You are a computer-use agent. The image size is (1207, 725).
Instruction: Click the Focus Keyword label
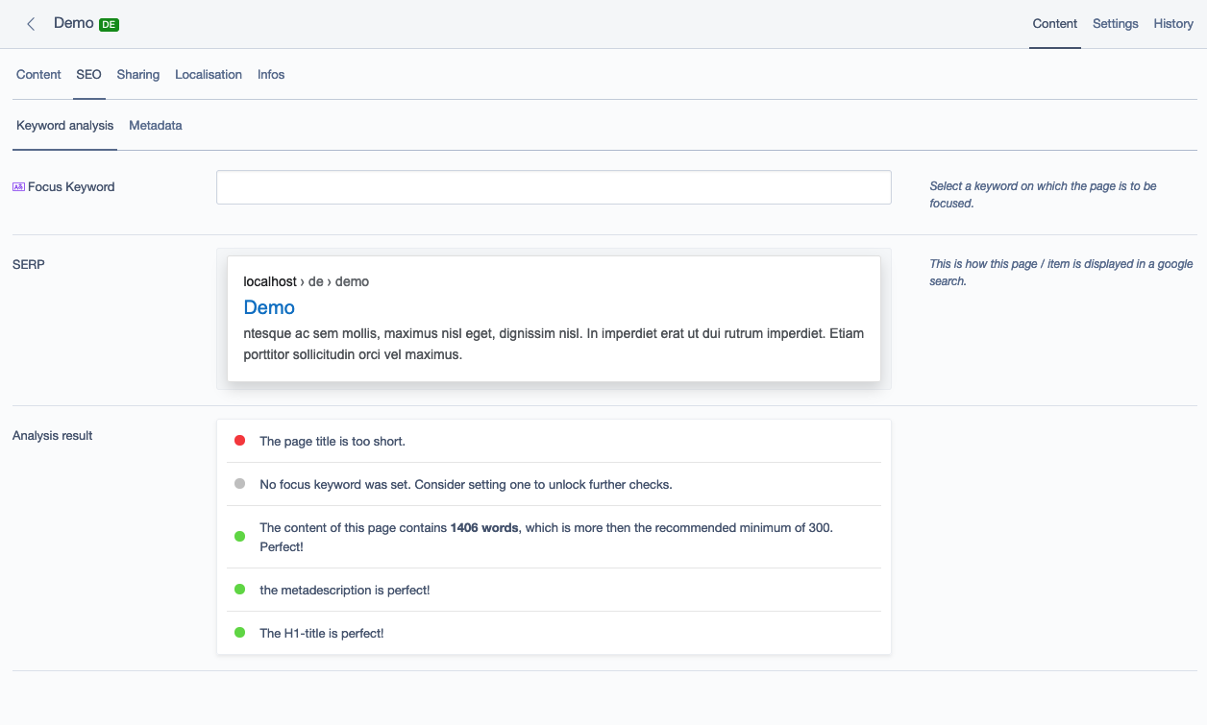tap(71, 187)
